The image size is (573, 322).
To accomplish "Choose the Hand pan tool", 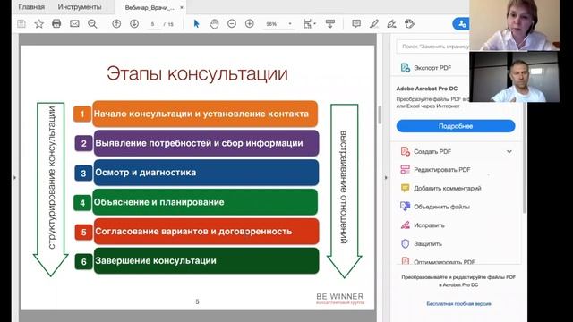I will pos(214,24).
